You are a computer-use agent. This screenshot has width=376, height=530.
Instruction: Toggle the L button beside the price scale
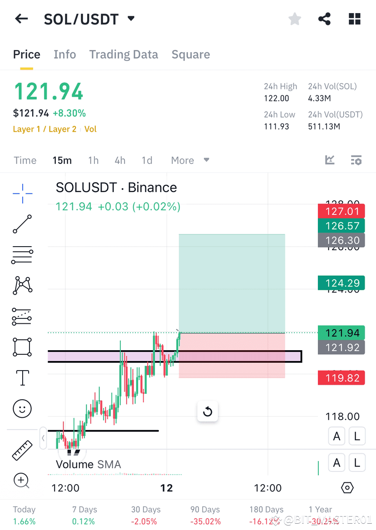(357, 436)
